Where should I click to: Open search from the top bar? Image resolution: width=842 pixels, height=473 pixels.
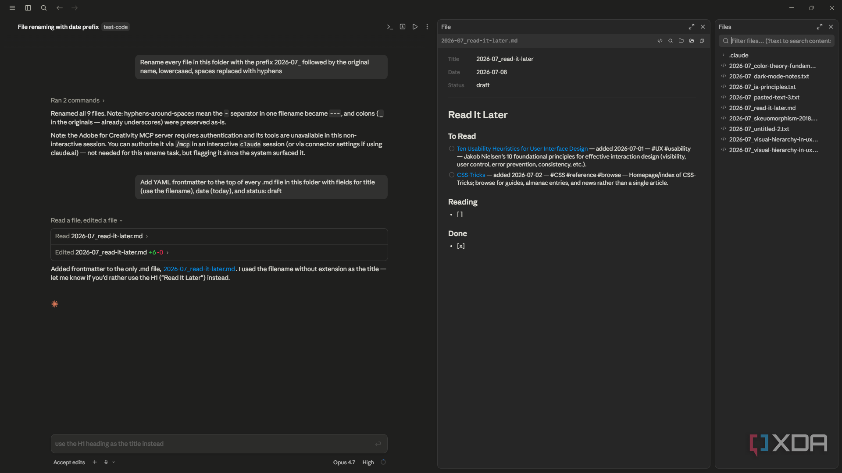(x=44, y=8)
